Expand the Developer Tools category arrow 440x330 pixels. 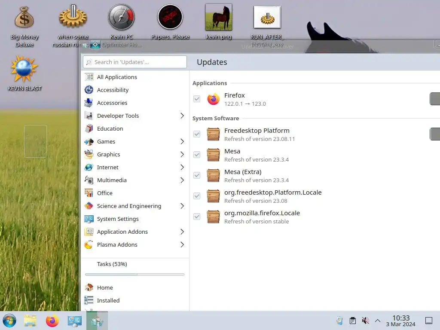[182, 116]
